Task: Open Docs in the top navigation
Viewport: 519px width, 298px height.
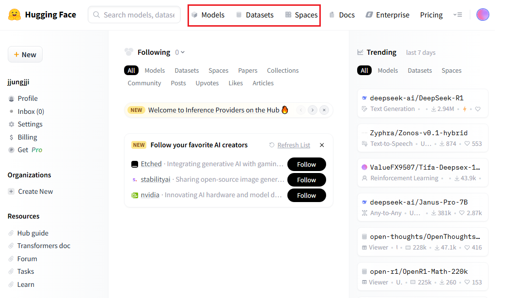Action: pyautogui.click(x=342, y=15)
